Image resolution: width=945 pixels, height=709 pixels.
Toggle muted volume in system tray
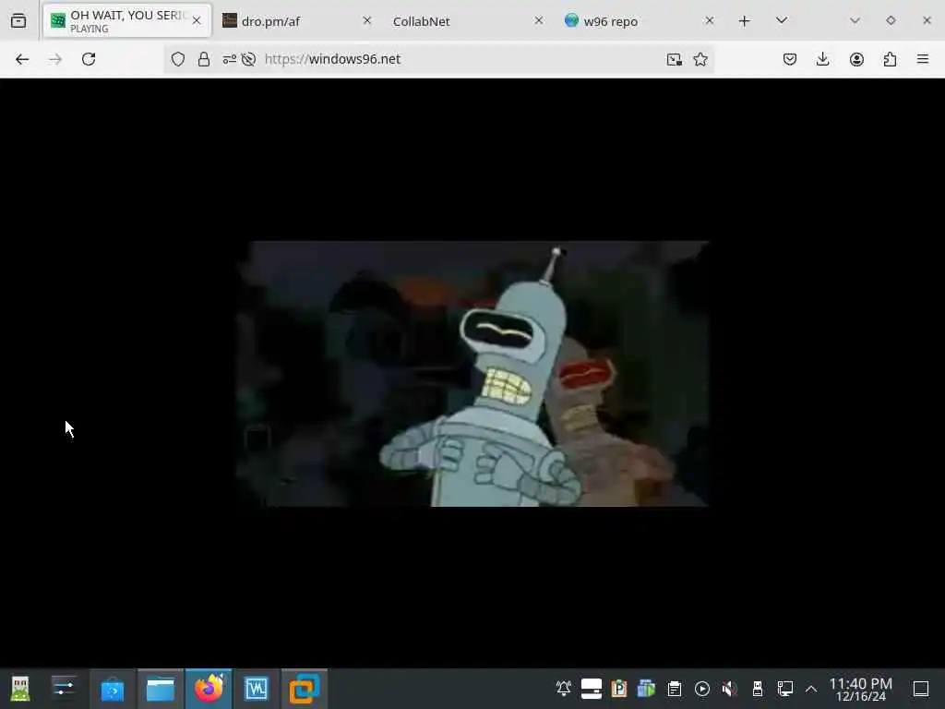click(730, 689)
